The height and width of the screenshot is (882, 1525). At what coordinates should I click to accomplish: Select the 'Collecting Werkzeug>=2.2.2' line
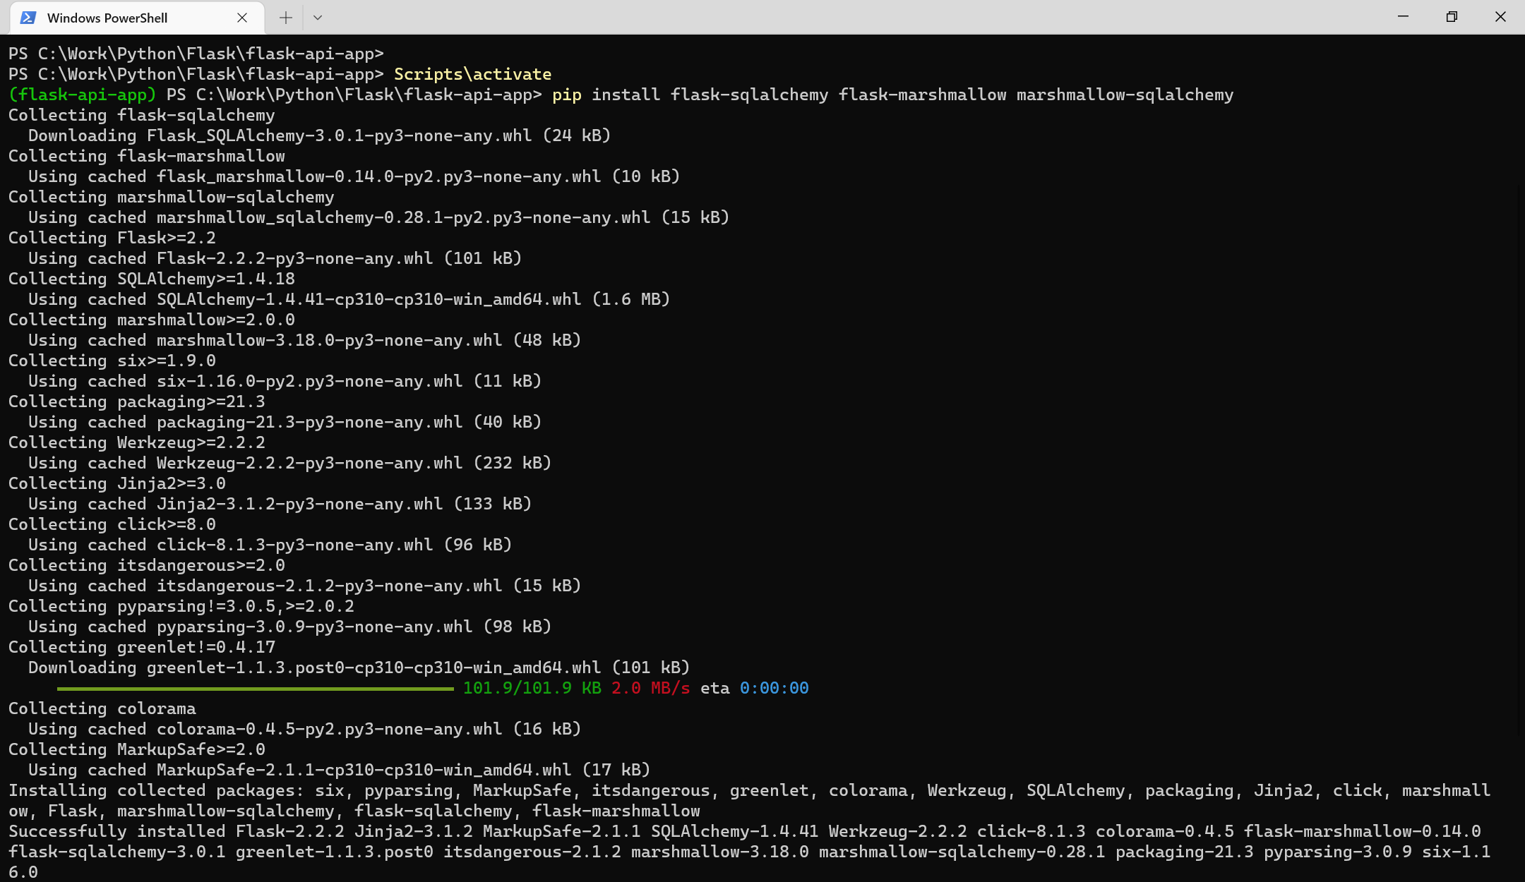[137, 442]
